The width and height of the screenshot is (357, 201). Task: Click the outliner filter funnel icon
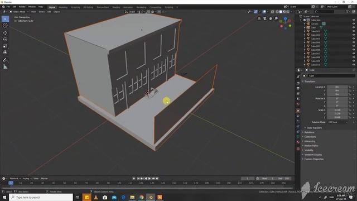click(x=347, y=12)
